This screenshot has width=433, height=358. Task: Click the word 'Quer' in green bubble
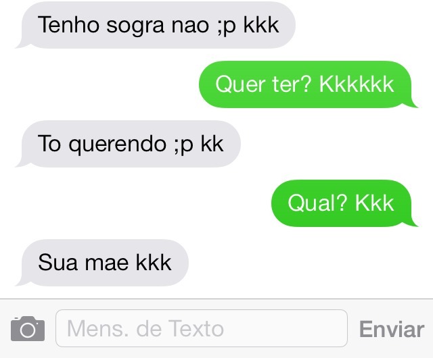pyautogui.click(x=241, y=84)
